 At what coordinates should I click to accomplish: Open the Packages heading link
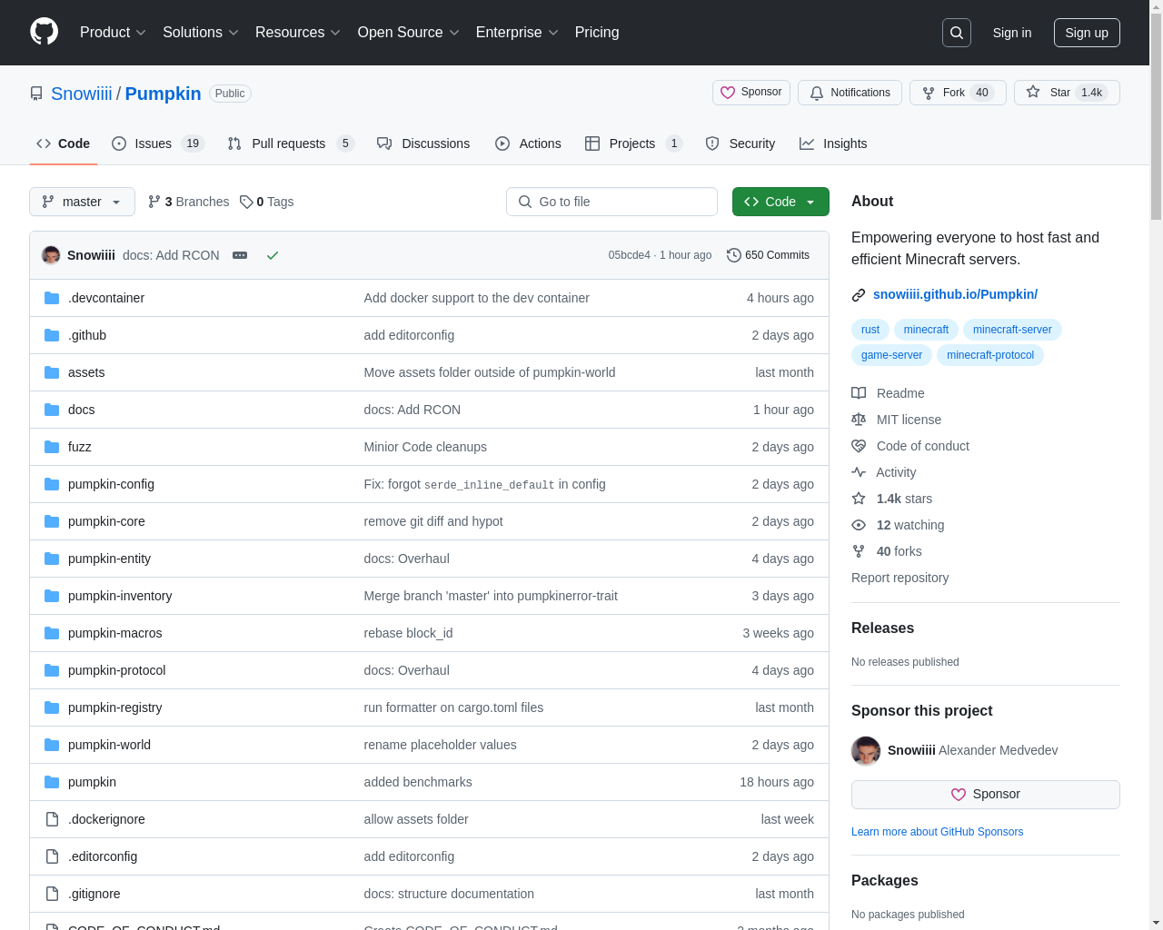coord(885,881)
